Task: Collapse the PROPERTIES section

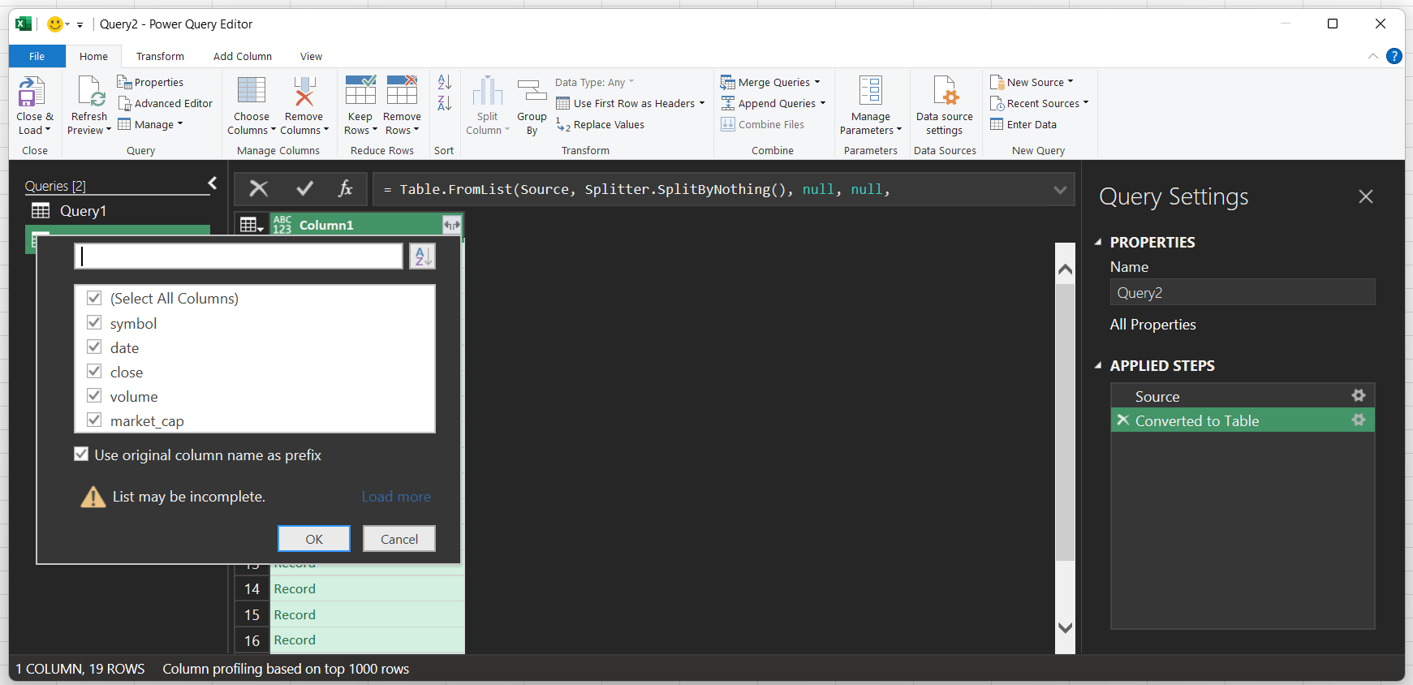Action: click(x=1098, y=242)
